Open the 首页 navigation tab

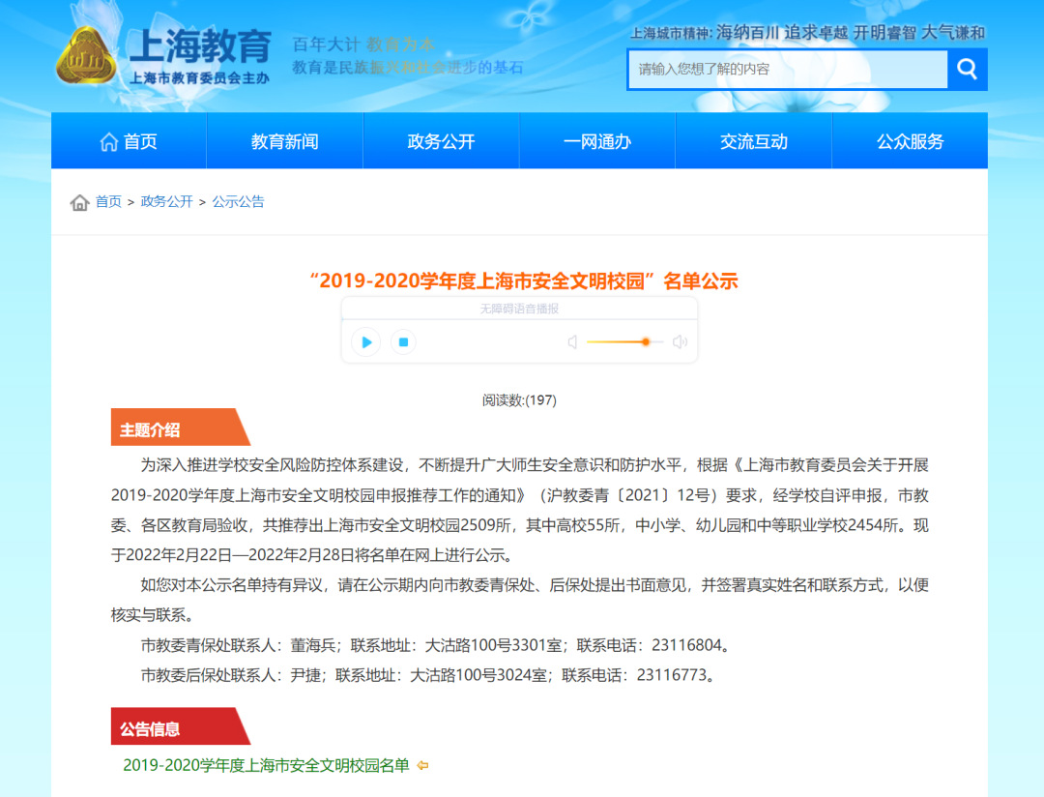[x=129, y=141]
